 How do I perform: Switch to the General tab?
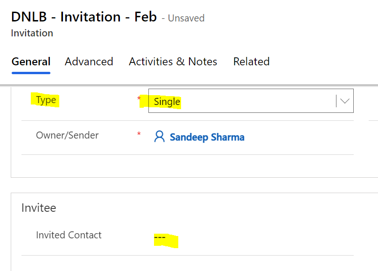point(31,62)
